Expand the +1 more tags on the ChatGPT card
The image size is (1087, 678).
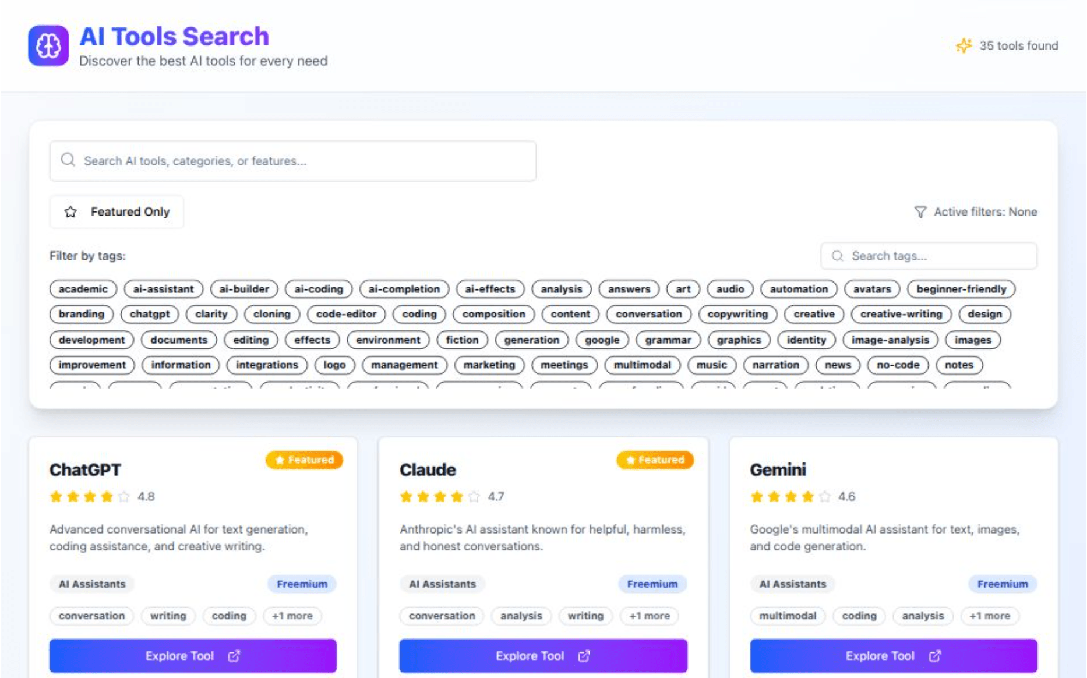tap(293, 616)
